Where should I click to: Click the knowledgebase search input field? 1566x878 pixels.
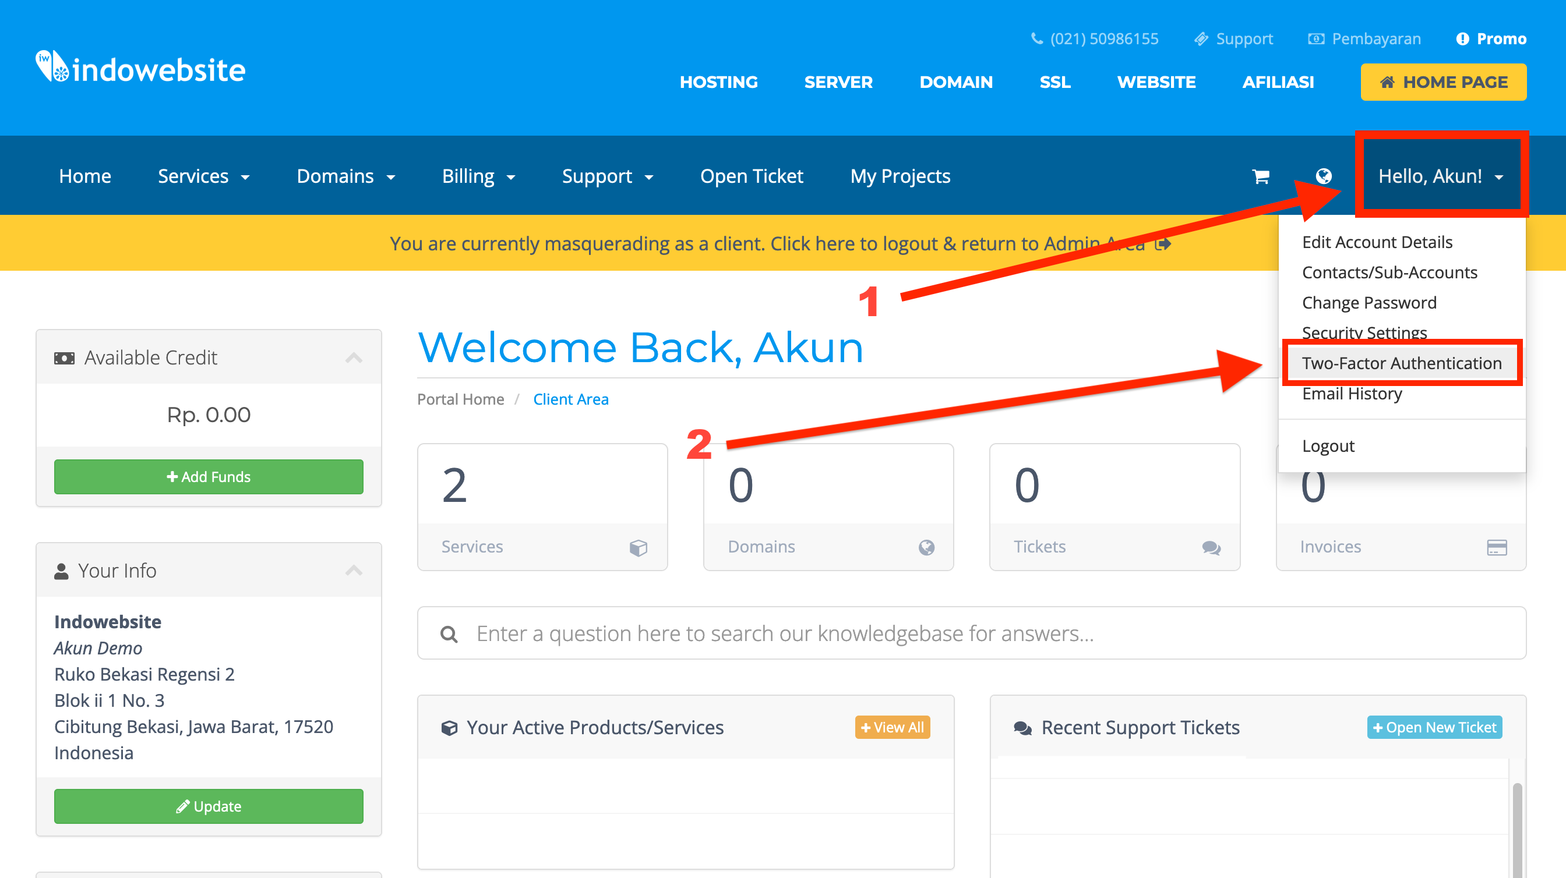[973, 633]
